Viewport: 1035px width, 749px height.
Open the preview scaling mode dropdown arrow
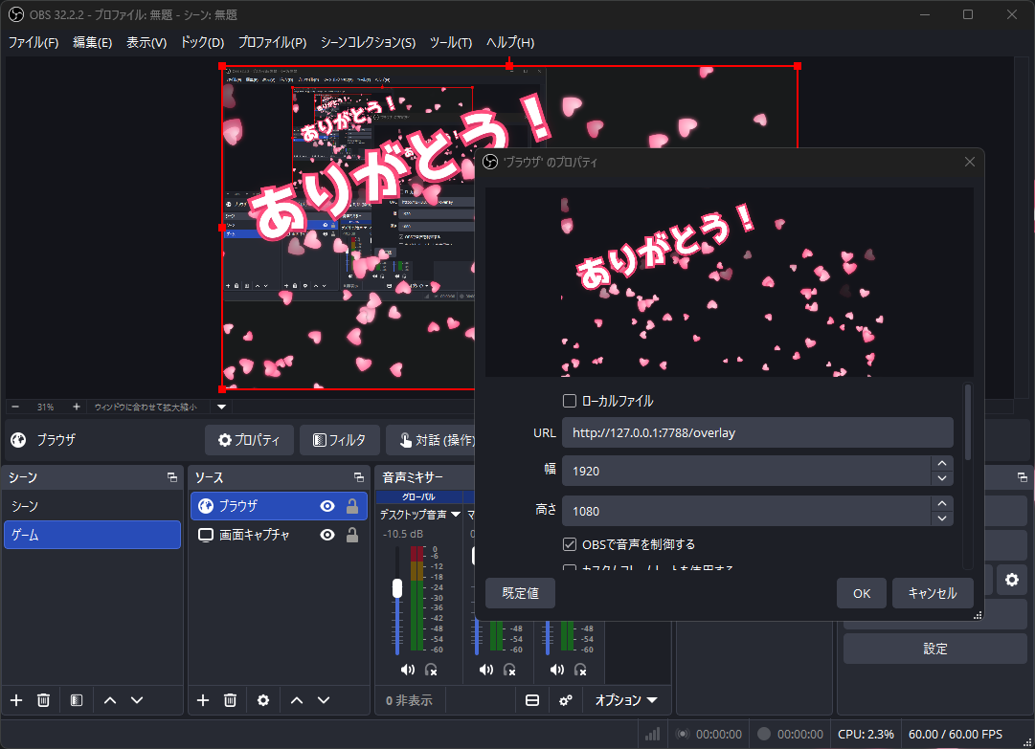(x=222, y=407)
